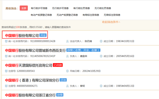Click info icon beside 吊销日期 2002年10月29日

pos(67,71)
